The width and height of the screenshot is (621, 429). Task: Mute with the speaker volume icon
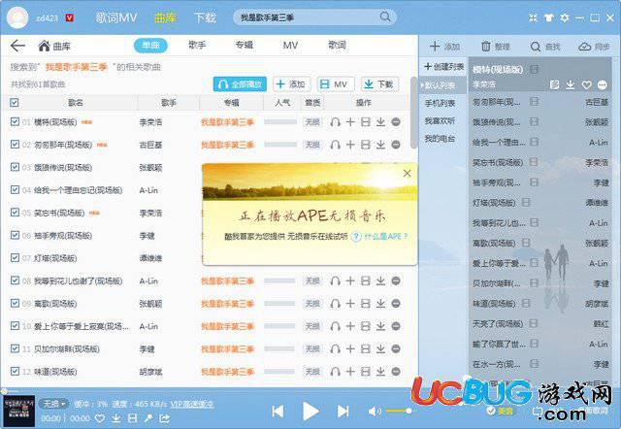coord(374,412)
